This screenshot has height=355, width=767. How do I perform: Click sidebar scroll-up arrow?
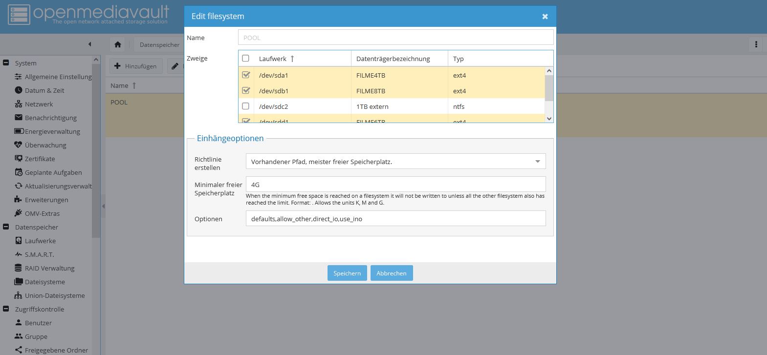(x=96, y=60)
